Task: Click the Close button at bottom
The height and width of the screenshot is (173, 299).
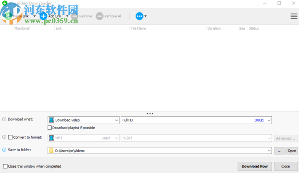Action: (285, 166)
